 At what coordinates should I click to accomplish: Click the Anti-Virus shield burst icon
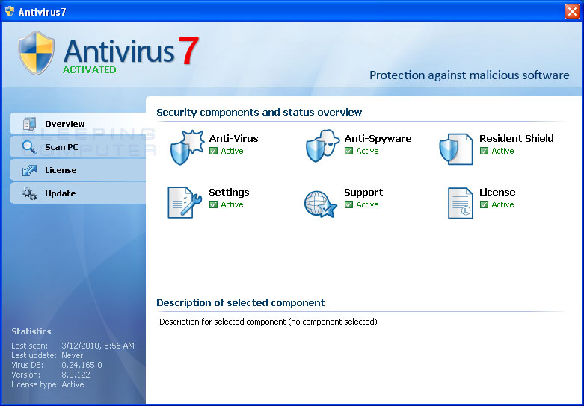[x=188, y=147]
